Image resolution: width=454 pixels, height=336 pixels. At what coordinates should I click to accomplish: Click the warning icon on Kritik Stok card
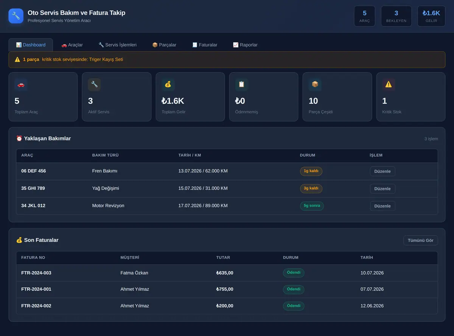(x=389, y=85)
